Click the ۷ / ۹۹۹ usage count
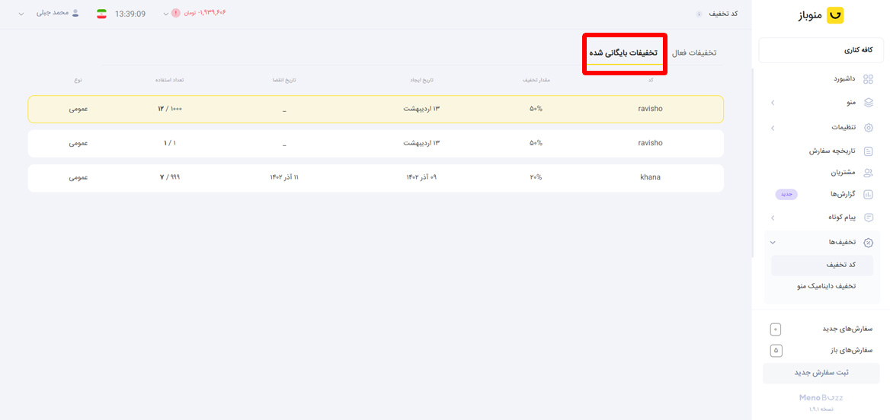The width and height of the screenshot is (890, 420). coord(170,177)
